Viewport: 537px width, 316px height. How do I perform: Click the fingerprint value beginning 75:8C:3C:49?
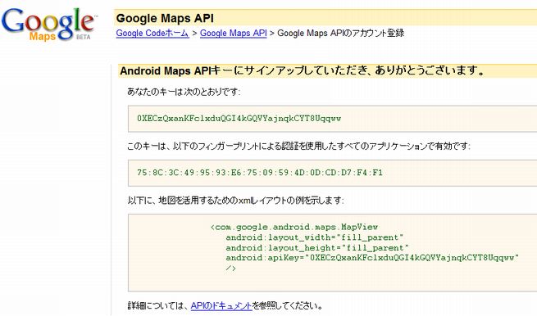click(x=260, y=173)
